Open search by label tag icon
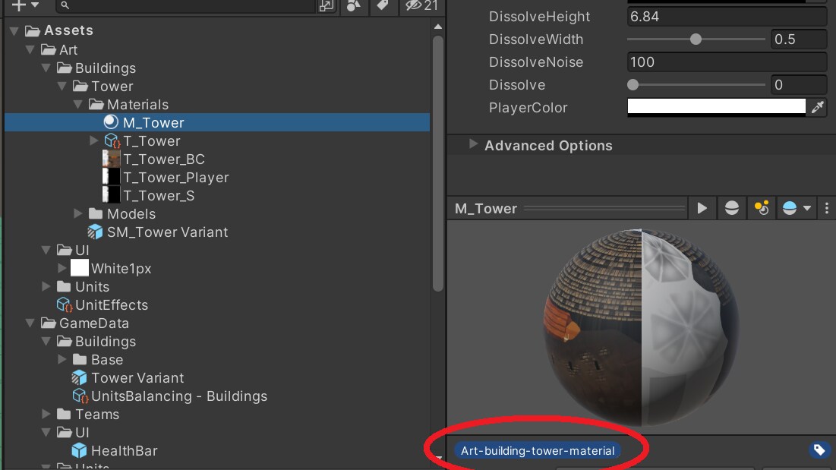836x470 pixels. (x=383, y=5)
